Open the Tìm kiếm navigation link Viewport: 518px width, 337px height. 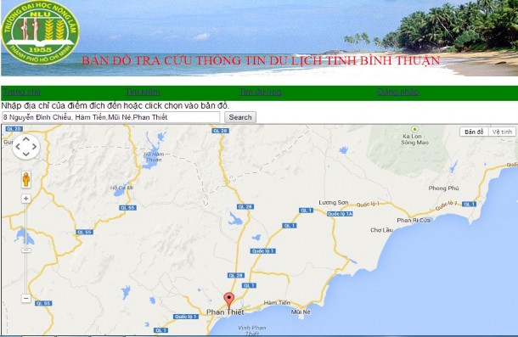point(143,92)
